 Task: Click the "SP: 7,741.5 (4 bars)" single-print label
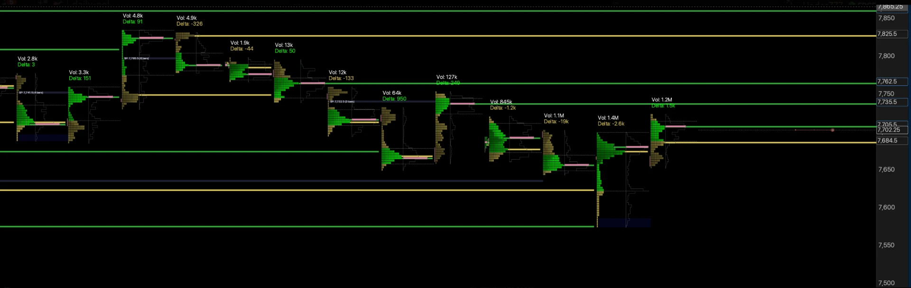(31, 93)
